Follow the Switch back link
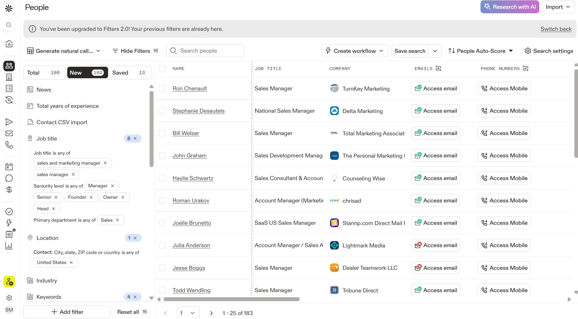 click(x=556, y=29)
